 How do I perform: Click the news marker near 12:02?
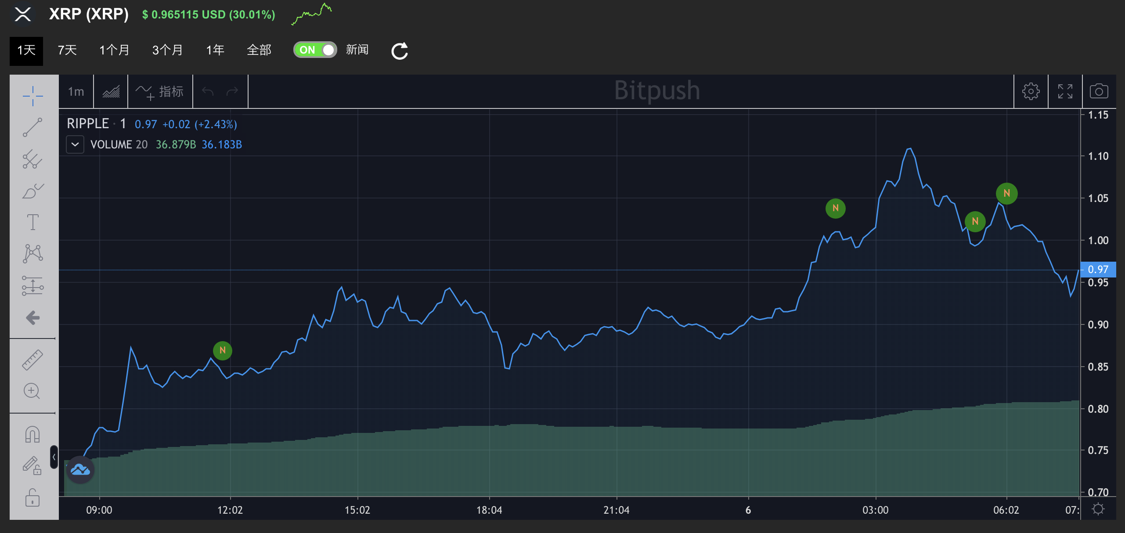click(x=223, y=350)
